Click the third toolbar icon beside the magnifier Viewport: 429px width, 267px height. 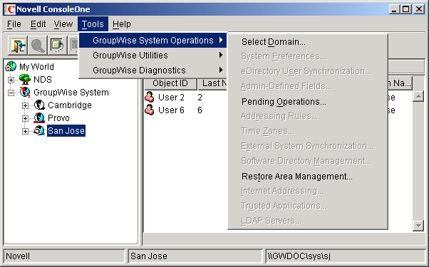point(58,45)
